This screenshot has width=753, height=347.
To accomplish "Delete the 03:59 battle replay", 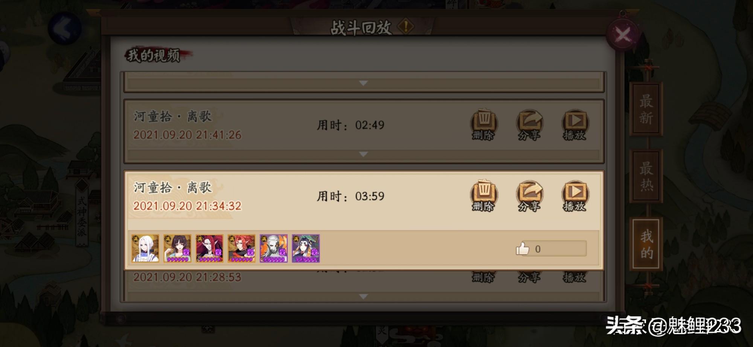I will click(x=483, y=196).
